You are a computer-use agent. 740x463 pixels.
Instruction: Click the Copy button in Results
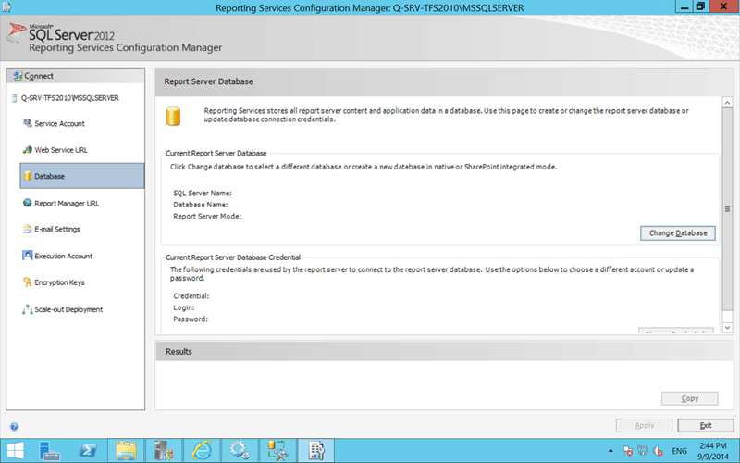tap(689, 398)
